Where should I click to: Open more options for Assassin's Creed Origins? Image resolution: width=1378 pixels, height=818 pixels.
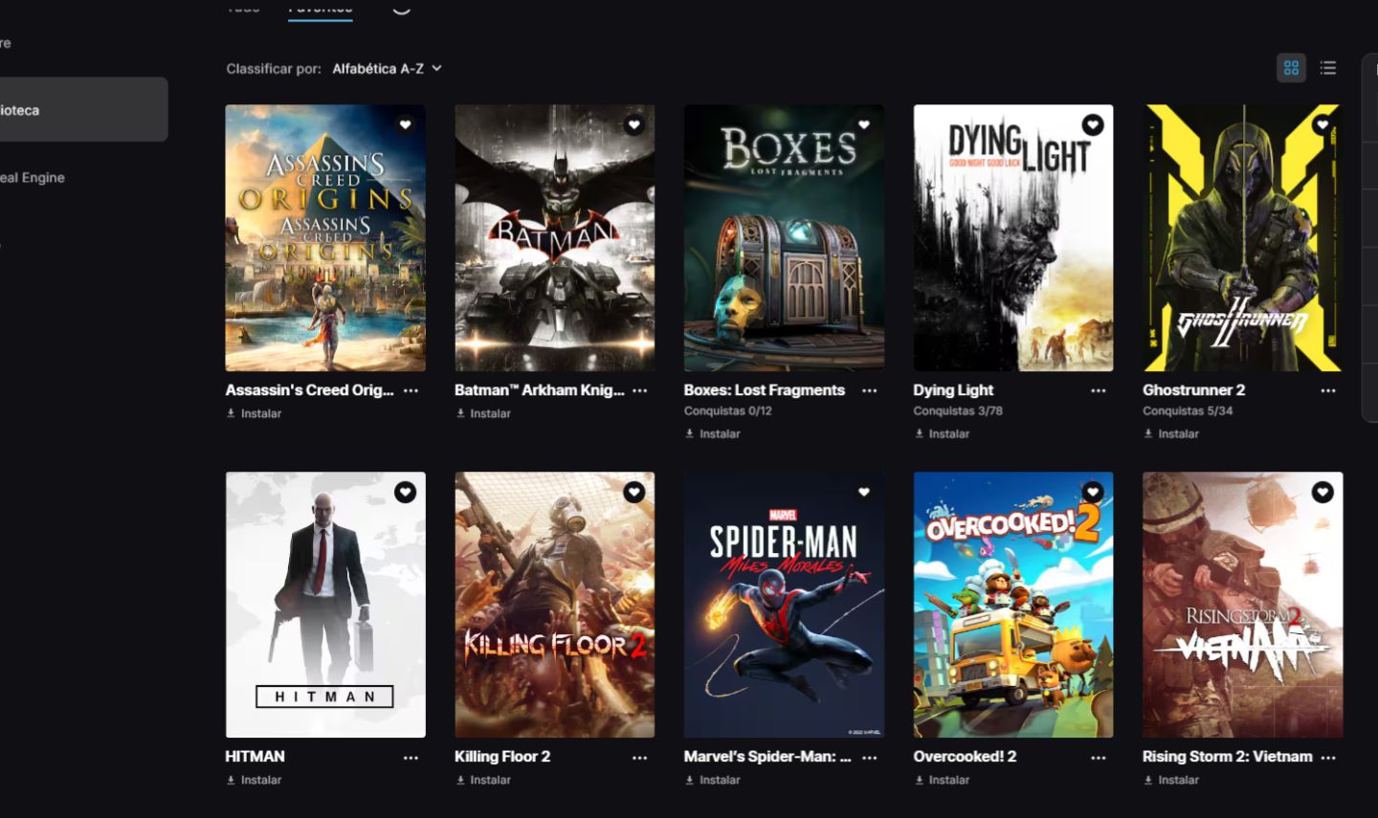click(x=411, y=390)
